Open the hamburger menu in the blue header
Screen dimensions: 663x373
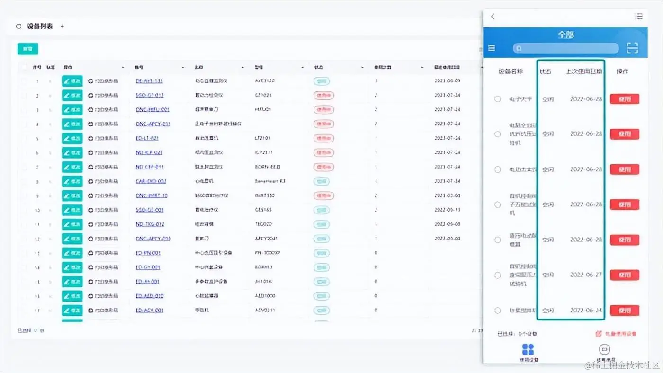pyautogui.click(x=492, y=48)
